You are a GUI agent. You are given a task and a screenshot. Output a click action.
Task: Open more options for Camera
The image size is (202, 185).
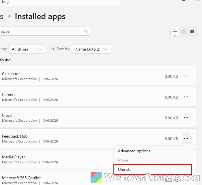point(186,97)
